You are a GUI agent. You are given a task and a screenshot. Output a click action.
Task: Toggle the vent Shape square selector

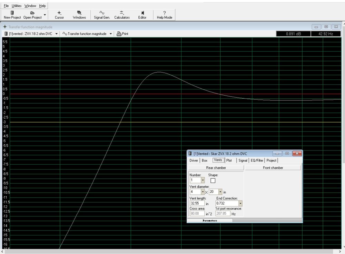click(x=213, y=180)
